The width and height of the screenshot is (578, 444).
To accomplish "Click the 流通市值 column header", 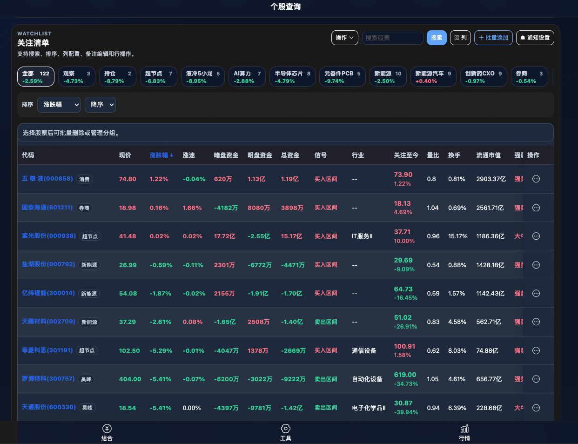I will pos(489,155).
